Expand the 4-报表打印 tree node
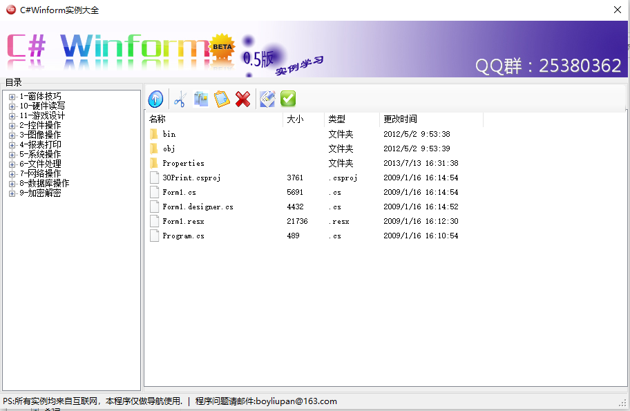 click(x=12, y=145)
